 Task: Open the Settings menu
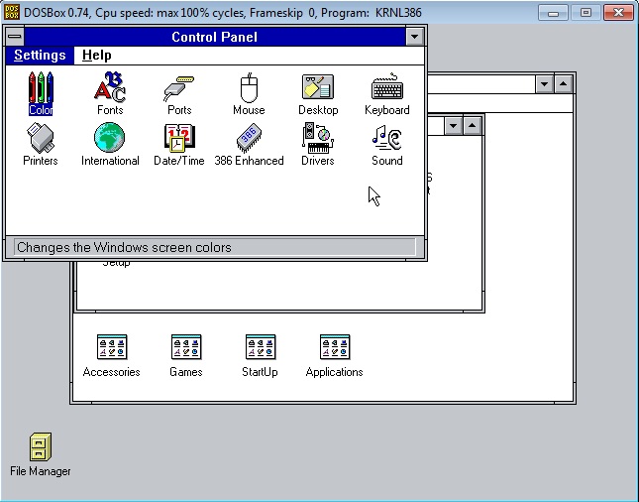tap(40, 56)
